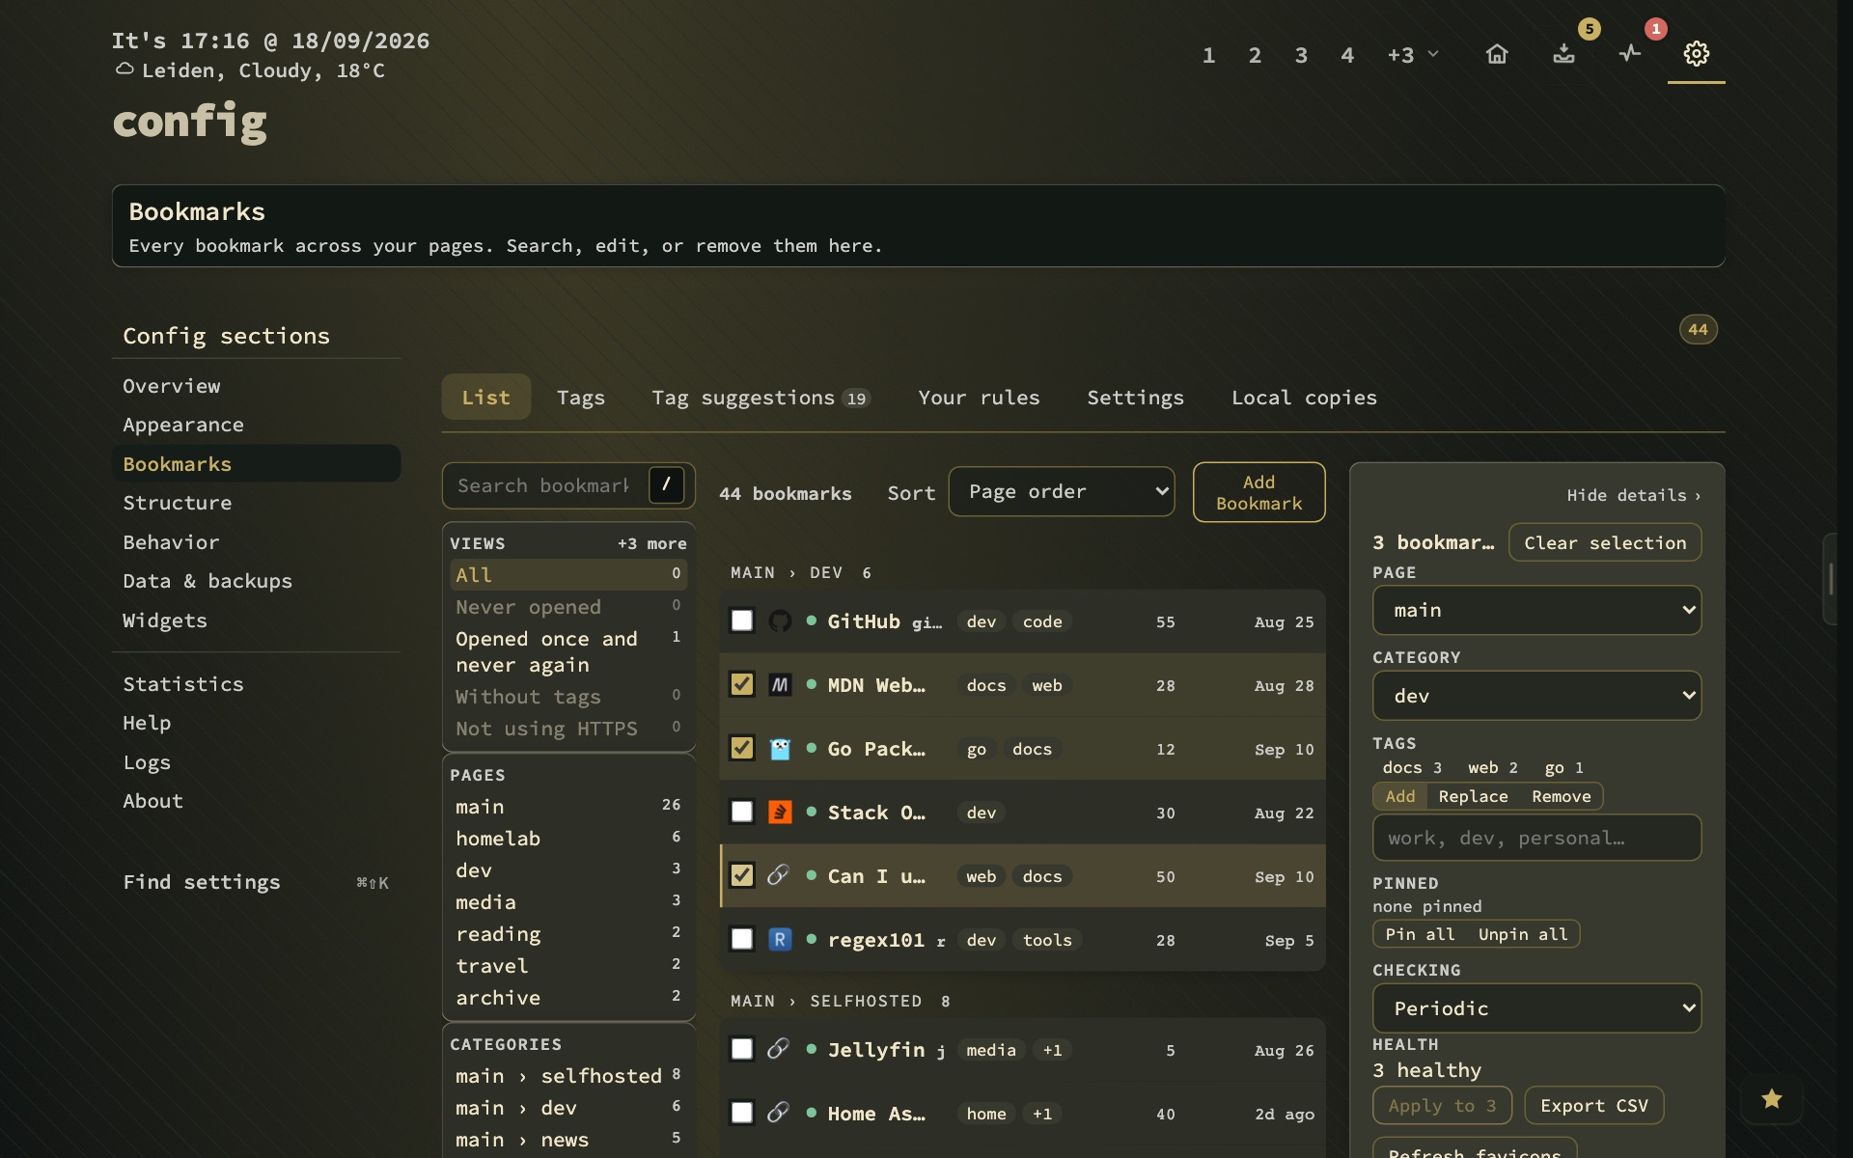Open the Tag suggestions tab
The image size is (1853, 1158).
pyautogui.click(x=761, y=398)
